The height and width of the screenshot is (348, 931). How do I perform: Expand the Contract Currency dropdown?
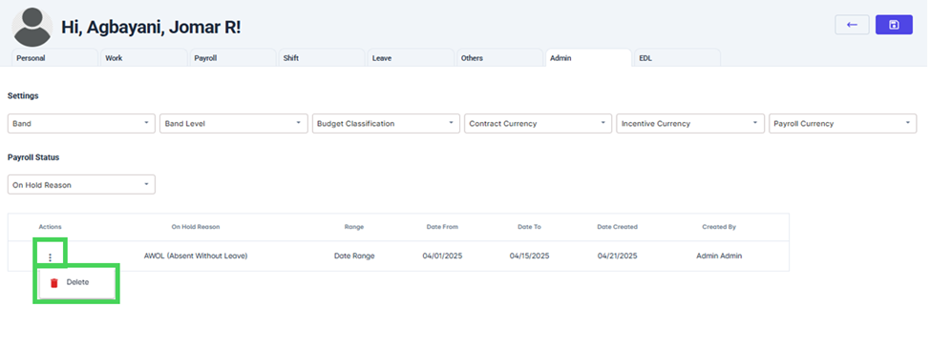[538, 123]
